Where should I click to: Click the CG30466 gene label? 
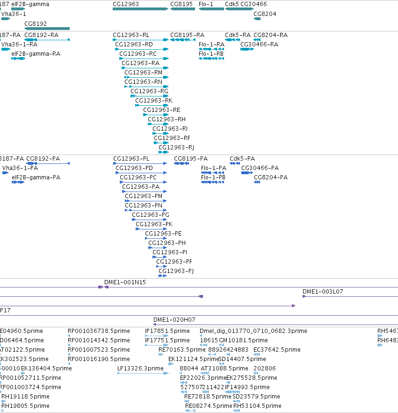click(x=253, y=4)
